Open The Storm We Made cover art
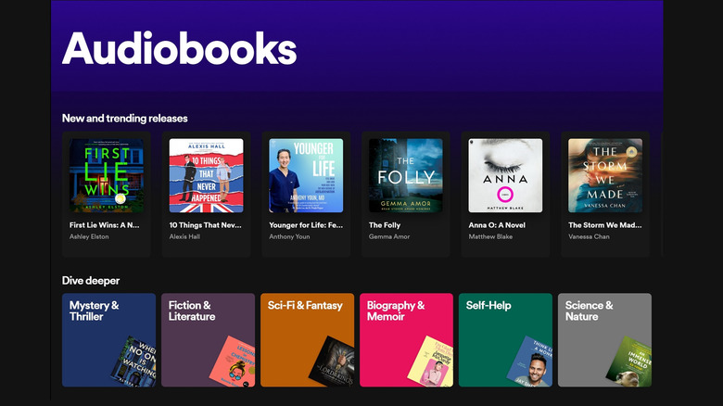Image resolution: width=723 pixels, height=406 pixels. [x=605, y=175]
